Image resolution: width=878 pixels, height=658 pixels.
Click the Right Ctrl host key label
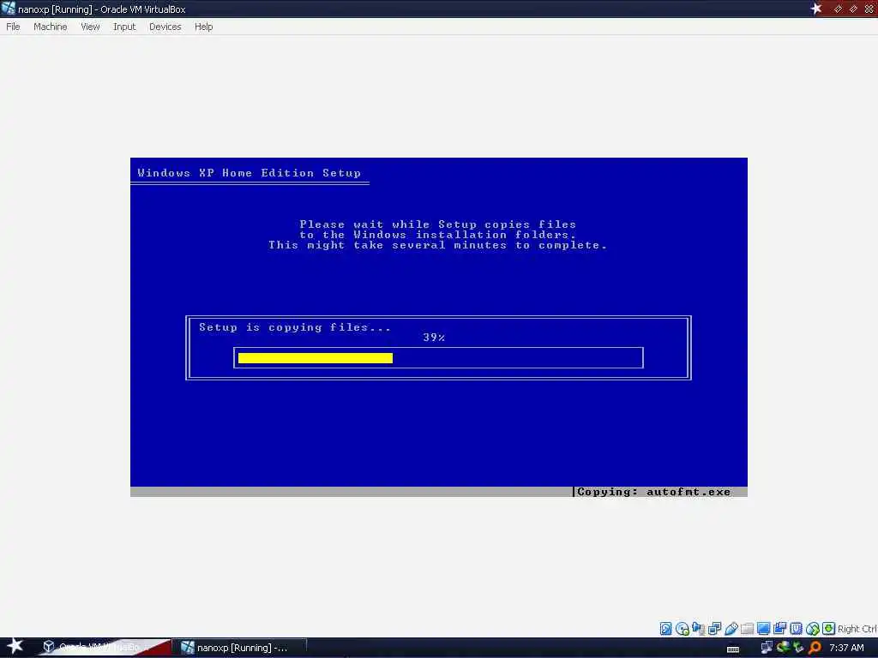tap(857, 629)
